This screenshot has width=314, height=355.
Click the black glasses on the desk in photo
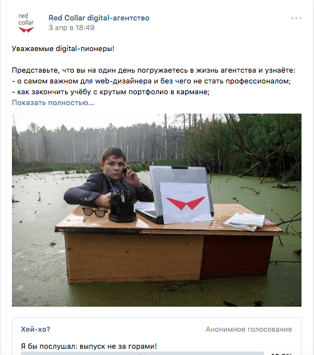(95, 212)
